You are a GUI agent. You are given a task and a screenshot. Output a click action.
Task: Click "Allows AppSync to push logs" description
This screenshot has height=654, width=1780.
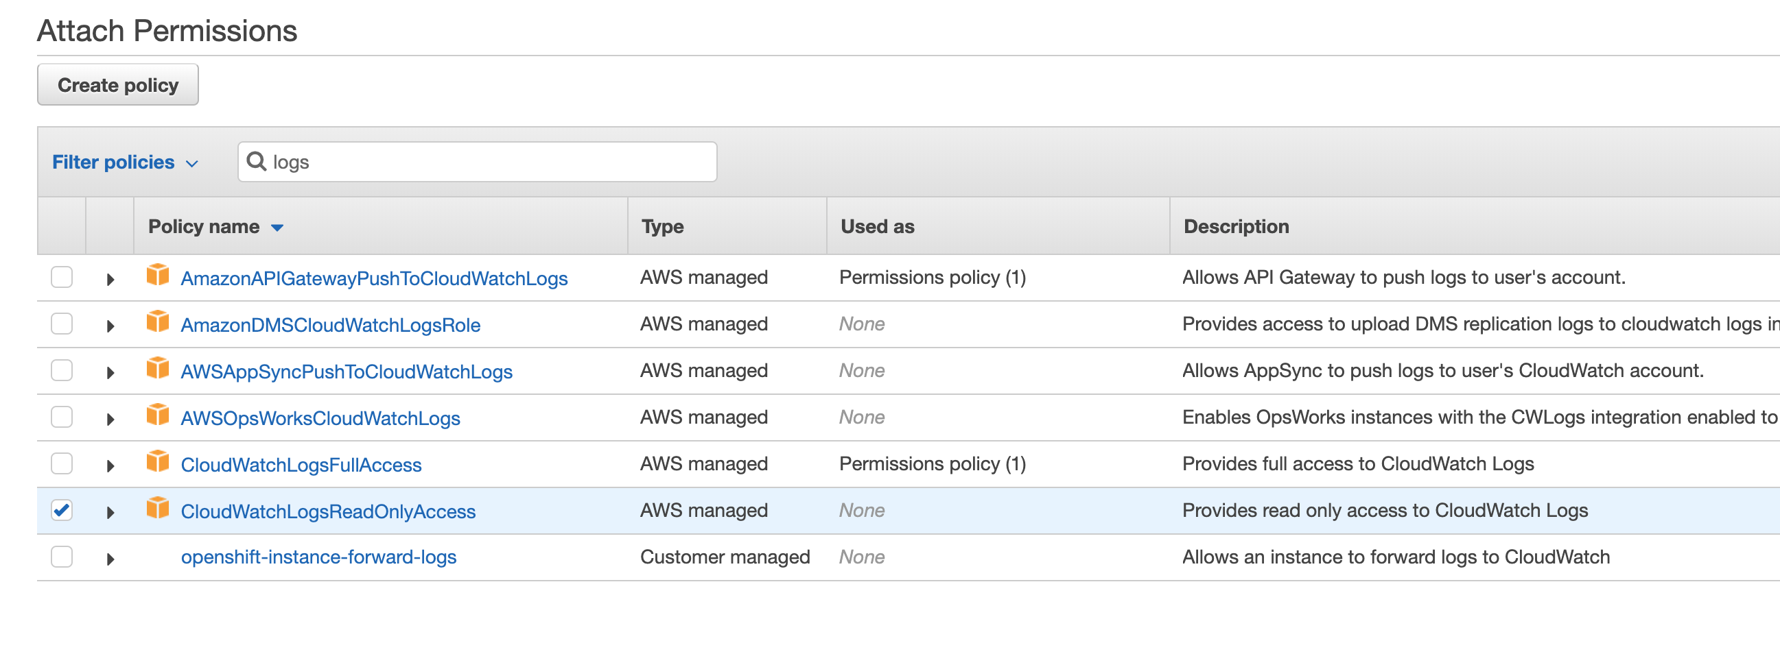tap(1443, 370)
